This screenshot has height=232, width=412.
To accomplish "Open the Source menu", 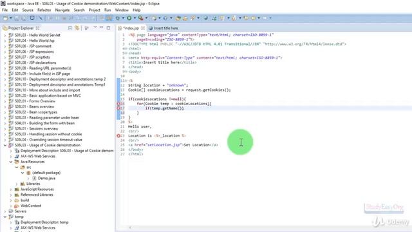I will coord(28,10).
